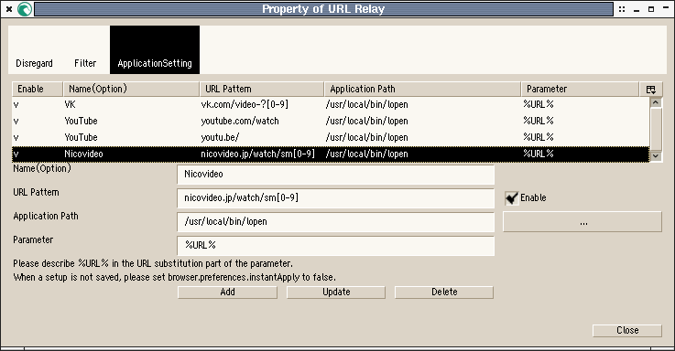Focus the Name(Option) input field

tap(335, 175)
